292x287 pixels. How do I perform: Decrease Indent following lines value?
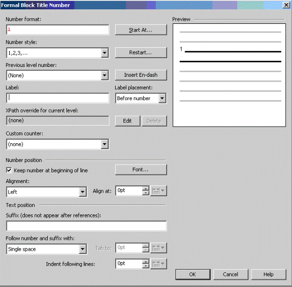click(146, 266)
